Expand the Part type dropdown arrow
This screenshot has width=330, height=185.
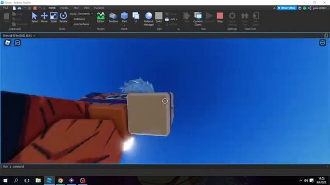(124, 25)
